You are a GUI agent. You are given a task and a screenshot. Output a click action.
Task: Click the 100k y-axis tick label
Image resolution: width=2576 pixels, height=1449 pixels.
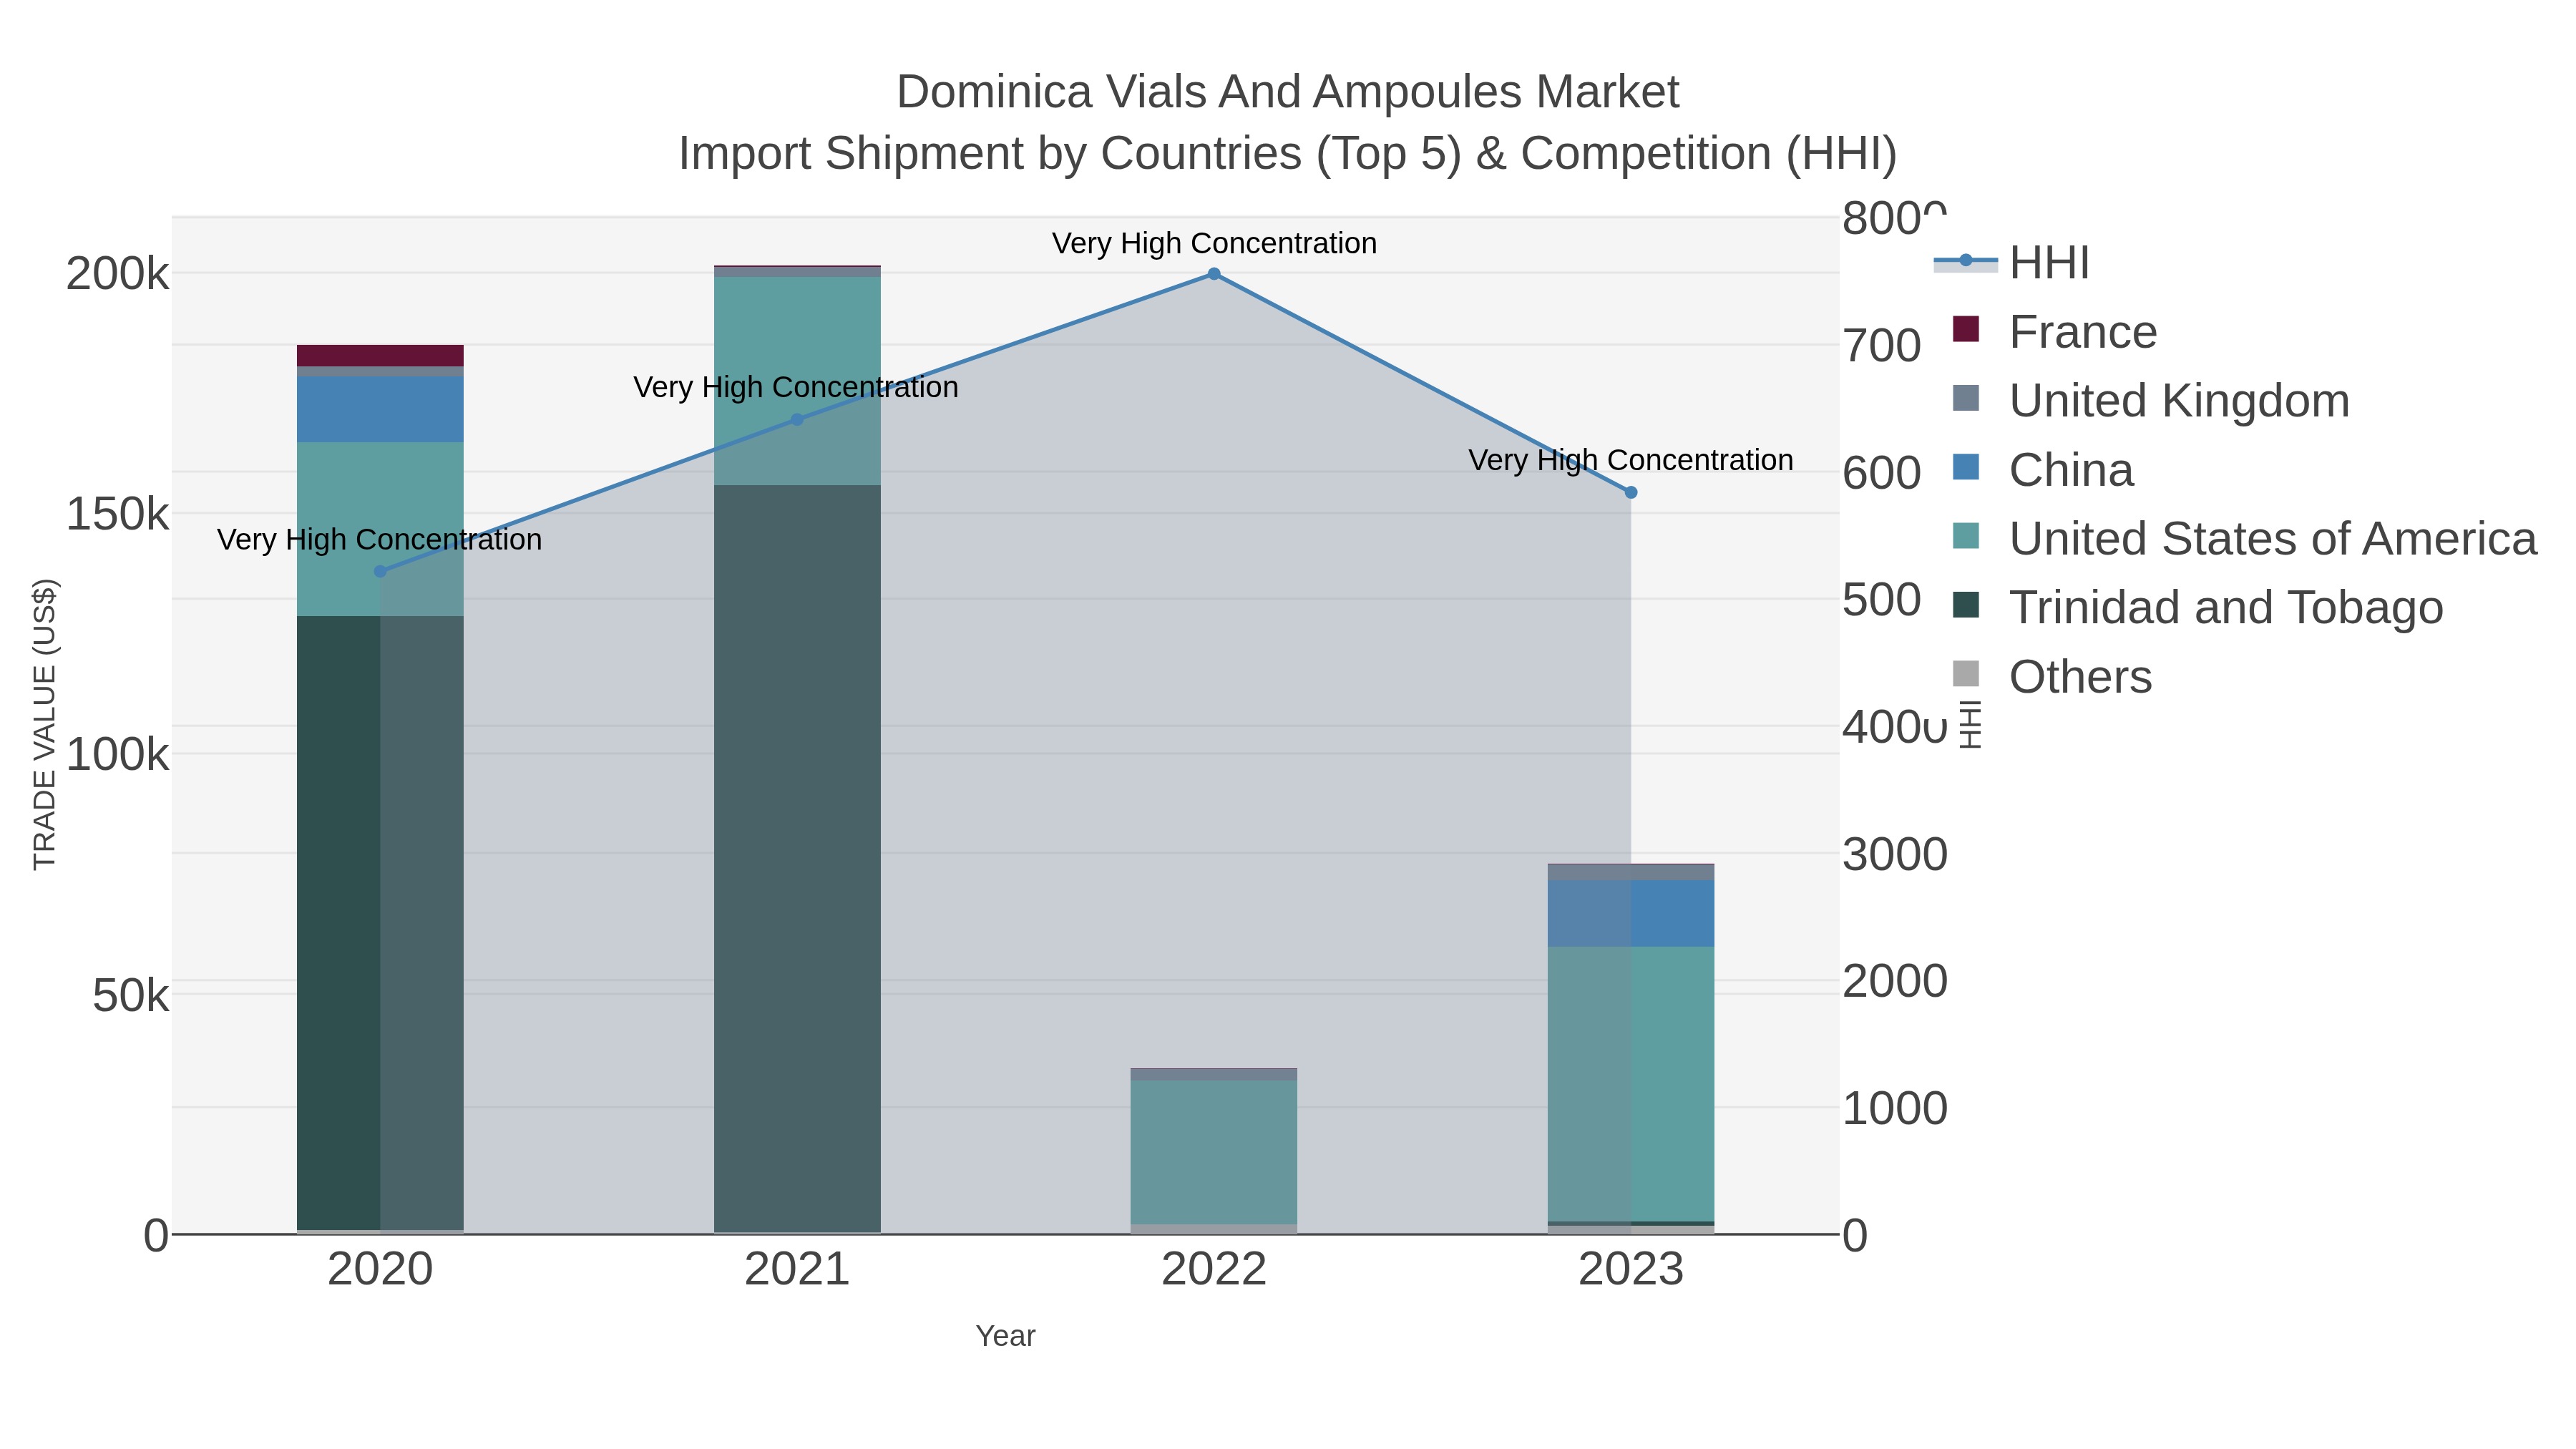tap(118, 755)
